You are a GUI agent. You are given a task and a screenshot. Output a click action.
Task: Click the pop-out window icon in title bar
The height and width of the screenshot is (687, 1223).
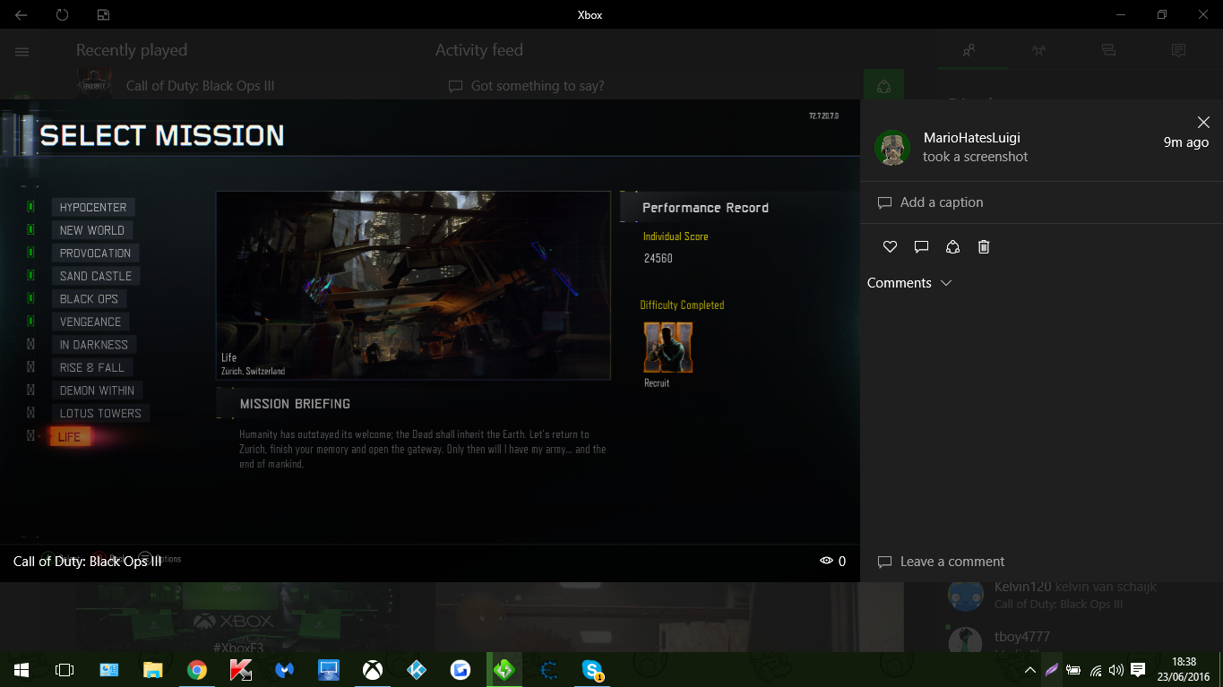point(103,14)
